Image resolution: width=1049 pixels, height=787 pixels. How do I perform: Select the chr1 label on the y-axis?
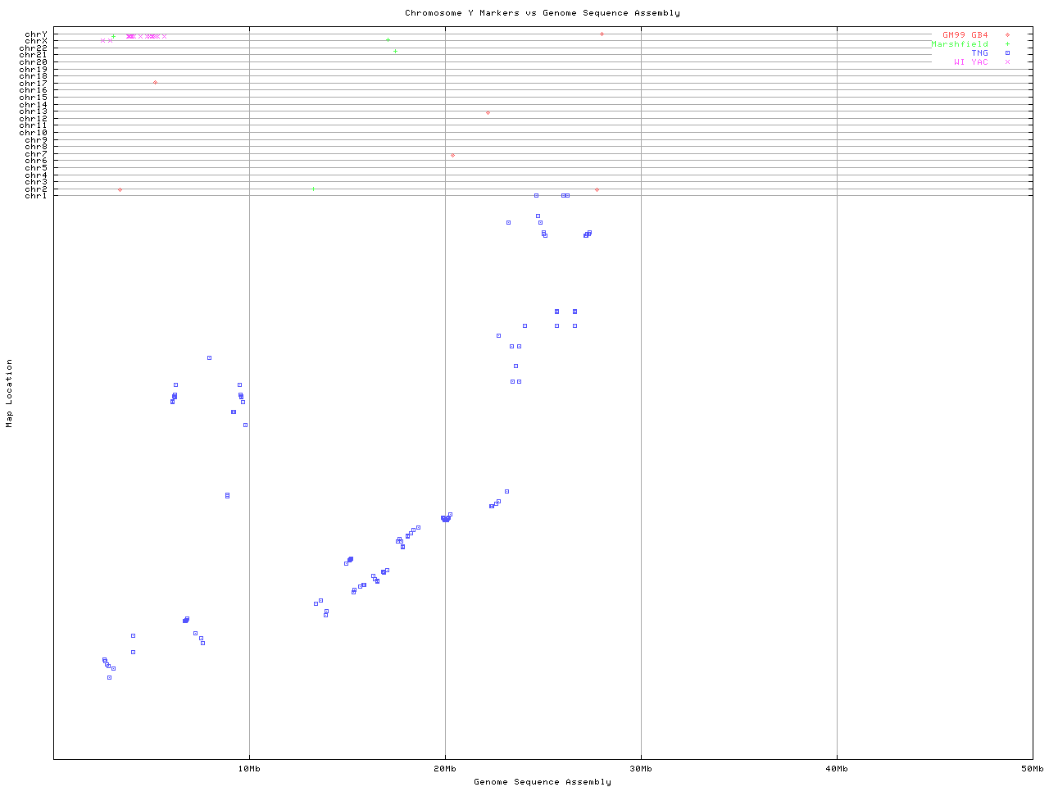tap(36, 196)
